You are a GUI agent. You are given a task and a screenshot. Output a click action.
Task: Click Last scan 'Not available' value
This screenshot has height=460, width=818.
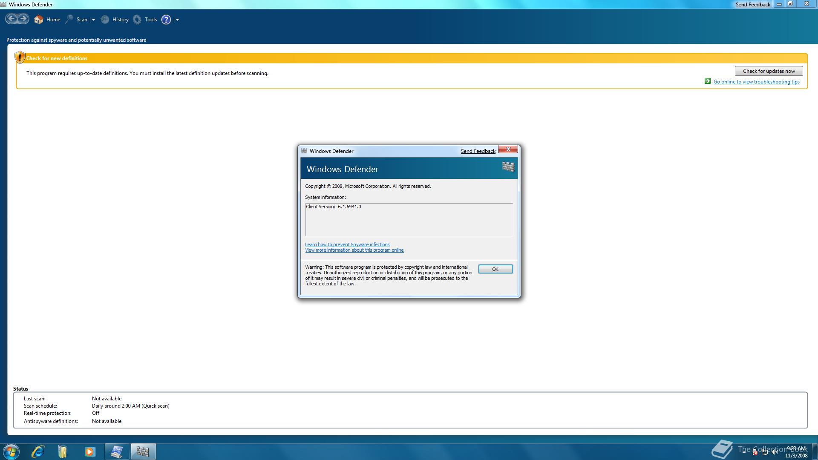[107, 399]
